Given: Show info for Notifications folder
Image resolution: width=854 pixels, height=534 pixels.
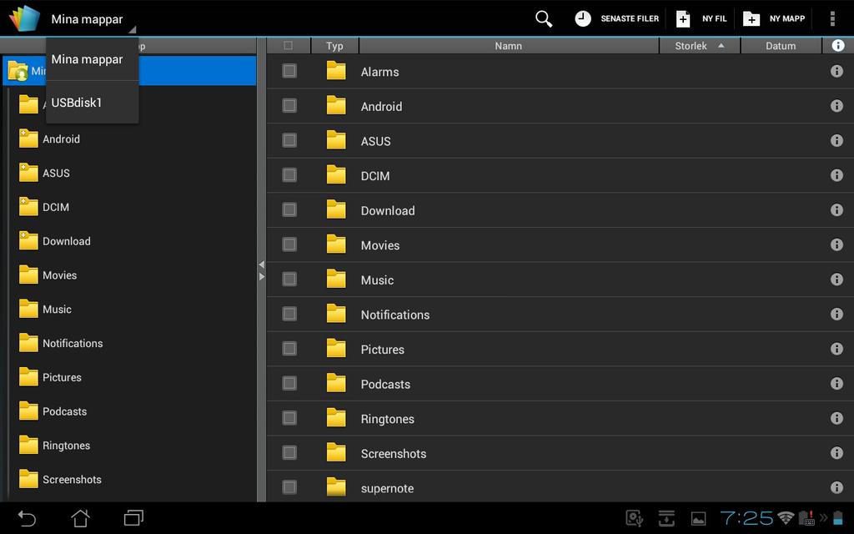Looking at the screenshot, I should [x=836, y=314].
